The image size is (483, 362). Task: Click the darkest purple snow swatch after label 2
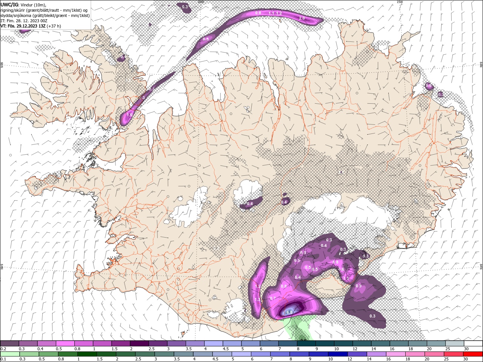(139, 344)
